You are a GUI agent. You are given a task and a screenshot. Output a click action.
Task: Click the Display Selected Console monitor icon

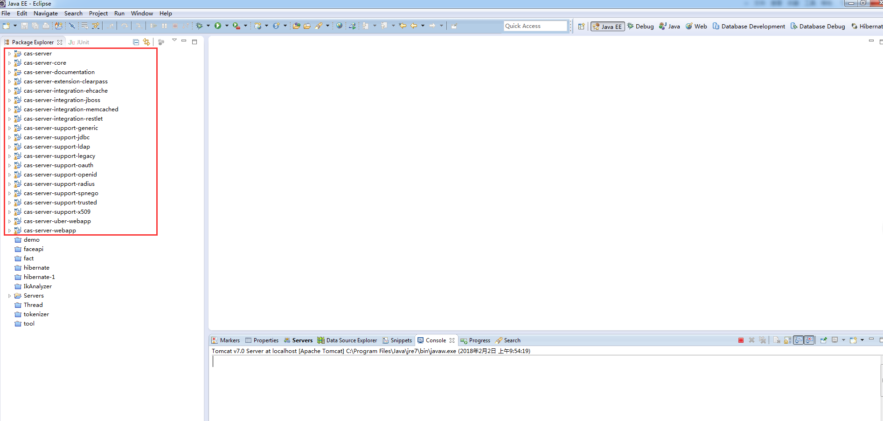coord(834,340)
